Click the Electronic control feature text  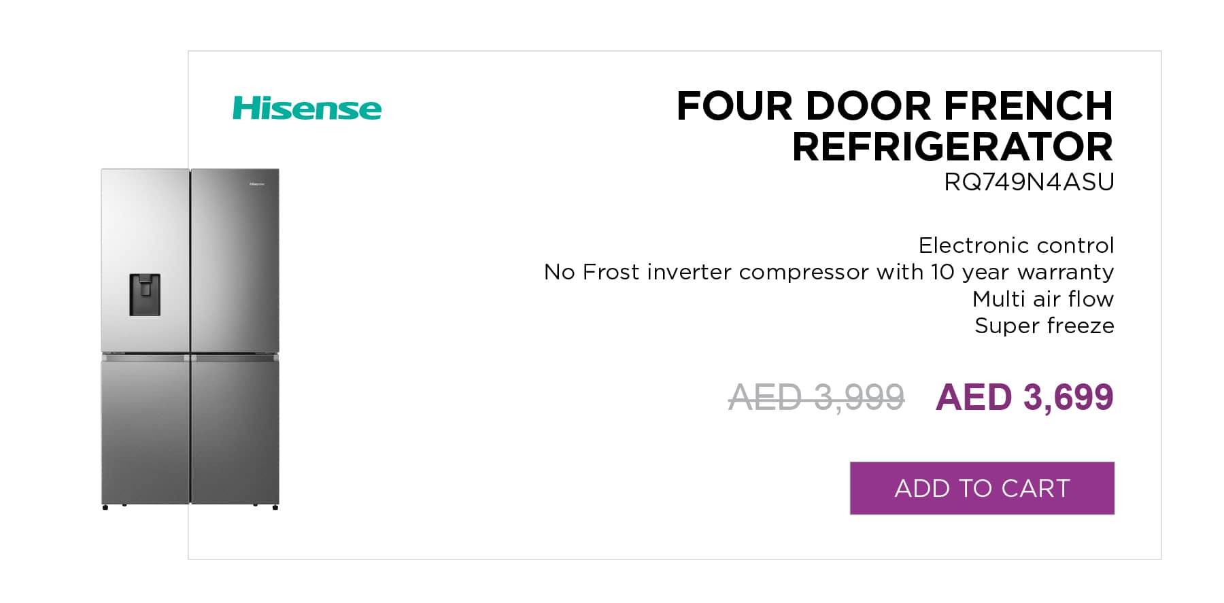tap(1016, 245)
